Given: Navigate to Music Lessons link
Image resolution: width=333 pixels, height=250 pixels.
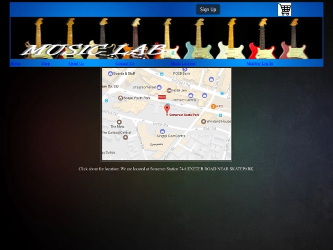Looking at the screenshot, I should click(183, 64).
